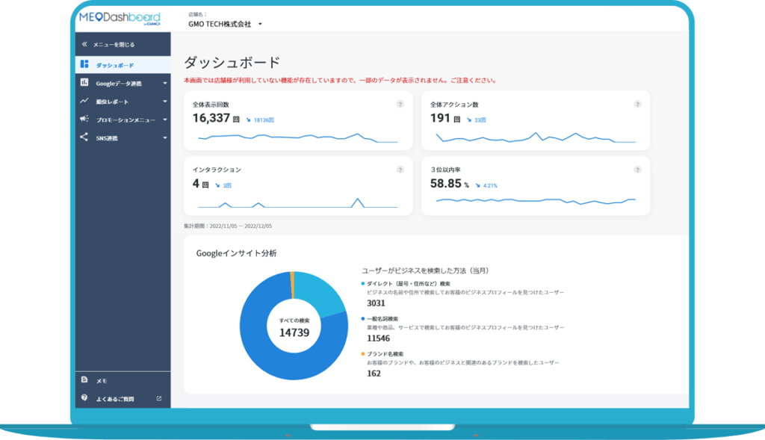Click dark-blue 一般名詞検索 legend dot
765x440 pixels.
(362, 318)
